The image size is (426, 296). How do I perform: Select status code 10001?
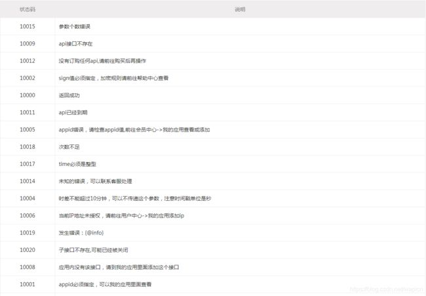click(28, 284)
